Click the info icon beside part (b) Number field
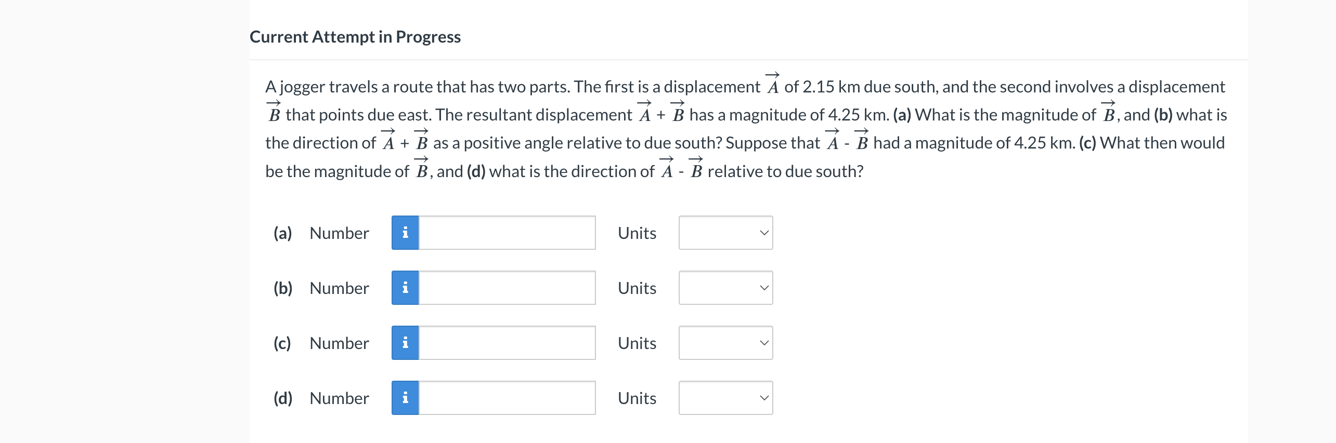 point(405,288)
